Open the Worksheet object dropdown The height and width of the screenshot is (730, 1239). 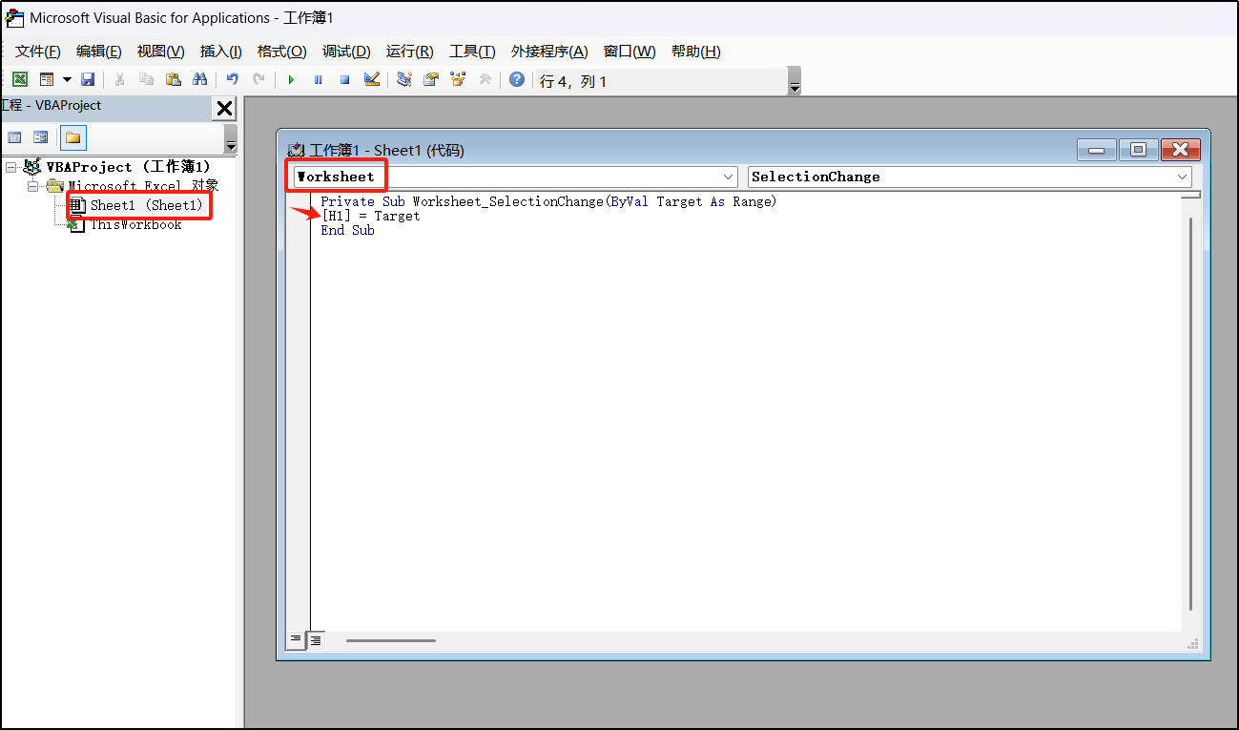point(729,177)
